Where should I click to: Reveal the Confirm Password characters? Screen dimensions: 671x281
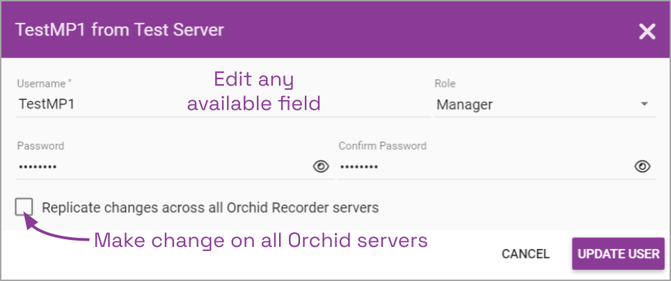pyautogui.click(x=642, y=166)
